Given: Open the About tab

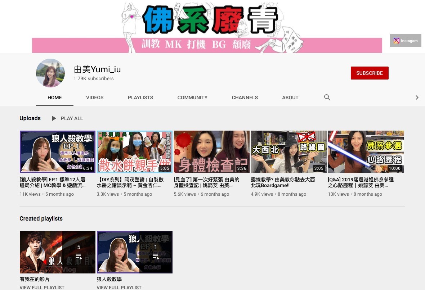Looking at the screenshot, I should (290, 98).
